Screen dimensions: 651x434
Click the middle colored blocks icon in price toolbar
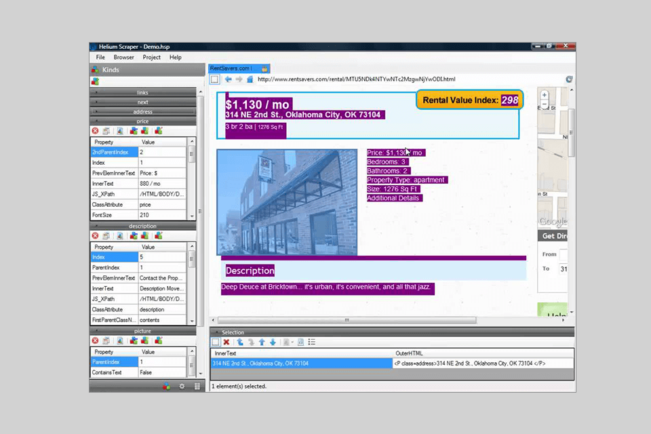144,131
